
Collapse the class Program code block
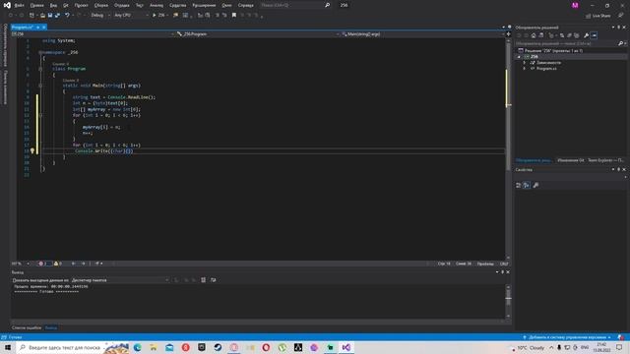[x=40, y=69]
